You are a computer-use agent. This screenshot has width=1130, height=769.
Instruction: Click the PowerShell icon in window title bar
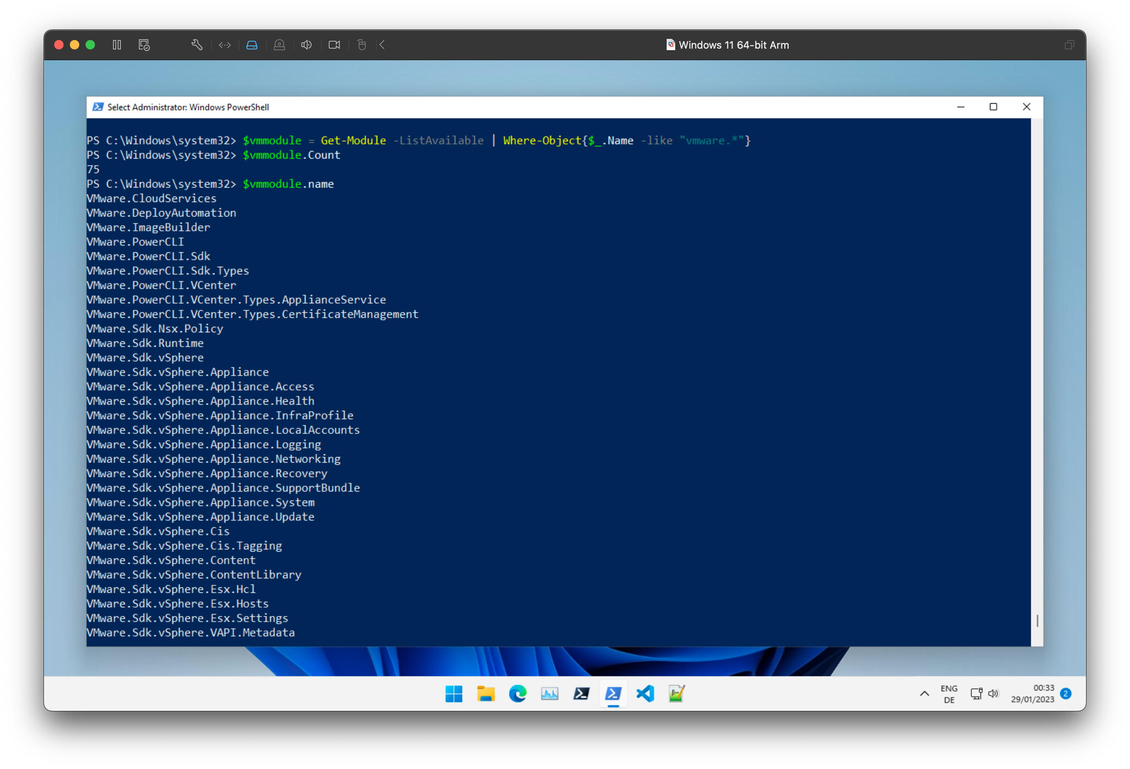pos(98,107)
